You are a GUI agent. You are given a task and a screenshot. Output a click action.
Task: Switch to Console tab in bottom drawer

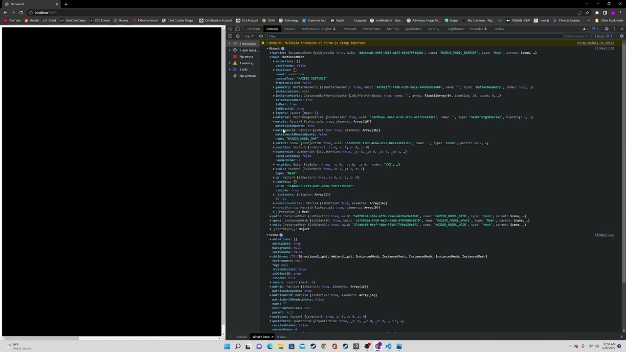pyautogui.click(x=242, y=337)
